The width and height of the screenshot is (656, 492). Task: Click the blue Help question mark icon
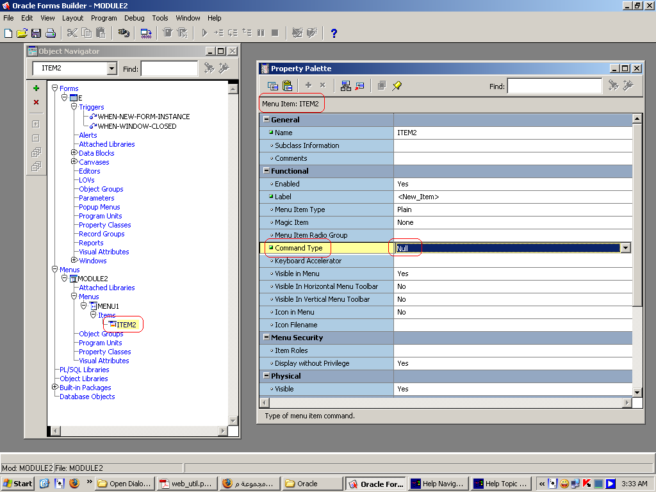click(334, 33)
